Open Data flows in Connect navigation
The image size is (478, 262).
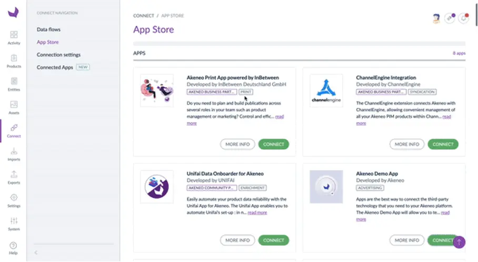tap(48, 29)
